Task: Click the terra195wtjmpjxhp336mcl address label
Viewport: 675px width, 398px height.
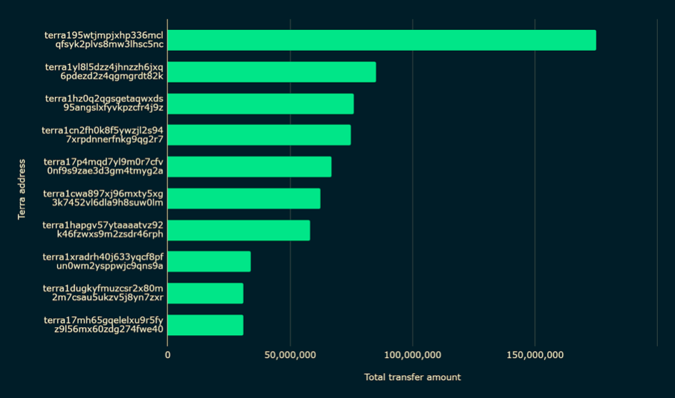Action: [104, 40]
